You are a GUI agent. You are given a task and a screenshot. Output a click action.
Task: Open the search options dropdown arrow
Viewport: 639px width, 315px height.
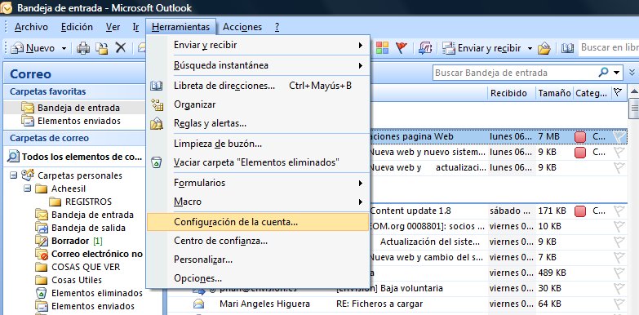[x=617, y=73]
